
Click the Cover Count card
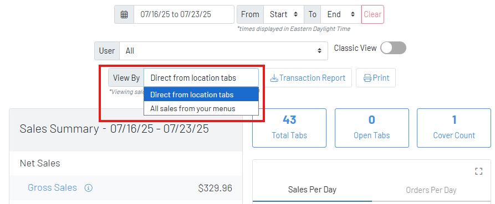tap(454, 128)
